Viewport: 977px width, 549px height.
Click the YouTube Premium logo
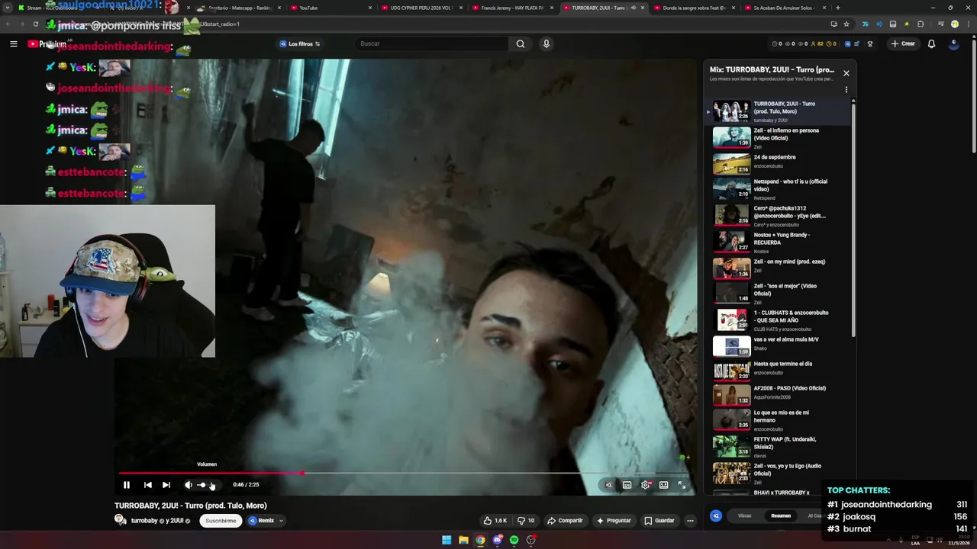(47, 44)
